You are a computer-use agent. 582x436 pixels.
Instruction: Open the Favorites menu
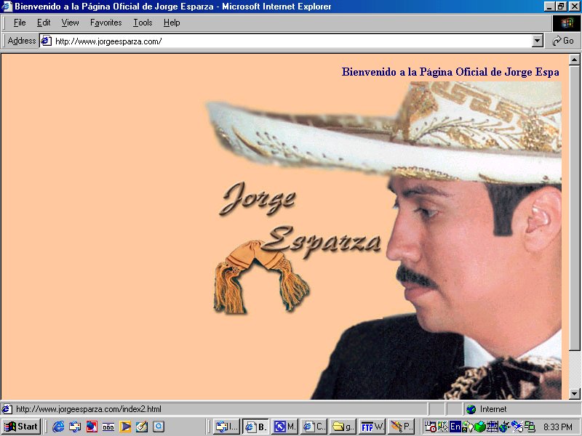pos(105,23)
